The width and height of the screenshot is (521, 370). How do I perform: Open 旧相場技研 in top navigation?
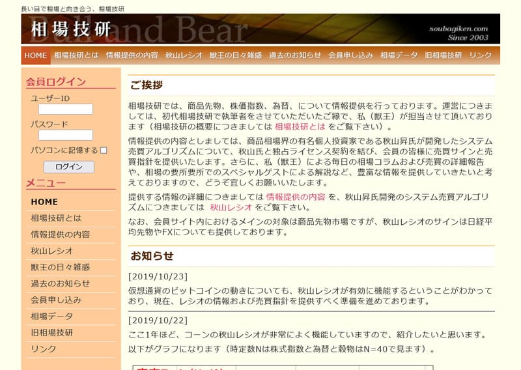click(444, 55)
